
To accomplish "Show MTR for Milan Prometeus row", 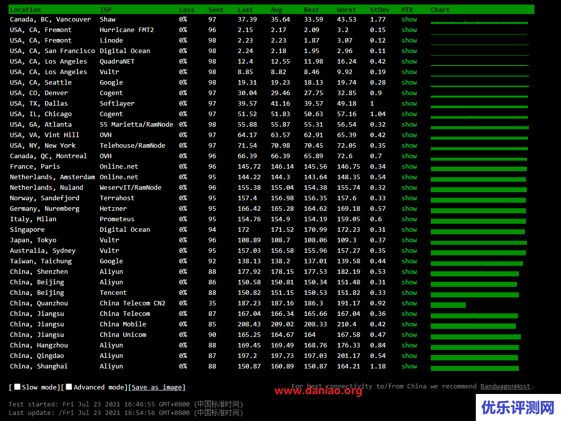I will click(409, 219).
